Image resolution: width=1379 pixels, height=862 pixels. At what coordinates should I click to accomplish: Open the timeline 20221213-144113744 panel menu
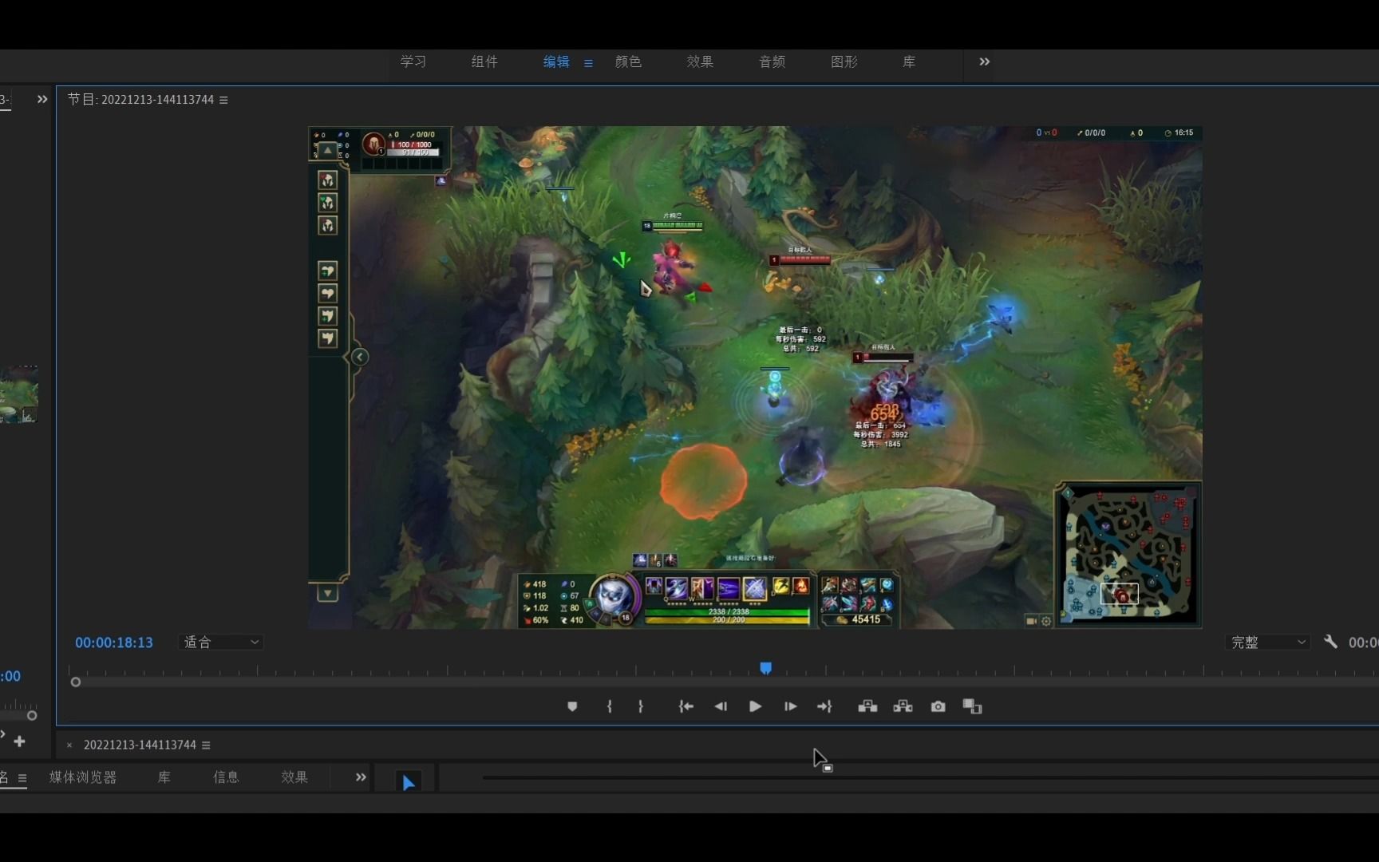point(206,745)
